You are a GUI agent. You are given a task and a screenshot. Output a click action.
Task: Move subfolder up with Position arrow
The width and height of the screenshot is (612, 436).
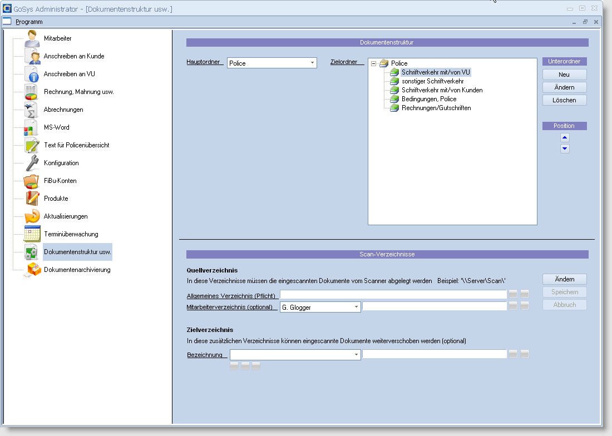(x=565, y=138)
